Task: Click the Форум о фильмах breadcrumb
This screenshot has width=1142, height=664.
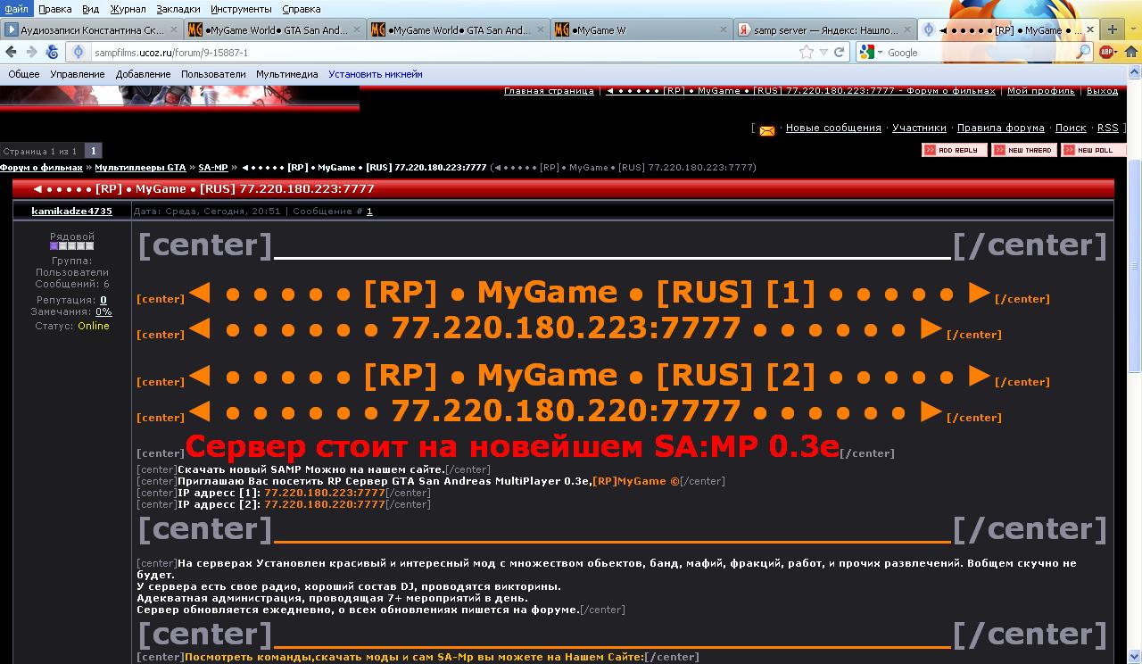Action: (41, 167)
